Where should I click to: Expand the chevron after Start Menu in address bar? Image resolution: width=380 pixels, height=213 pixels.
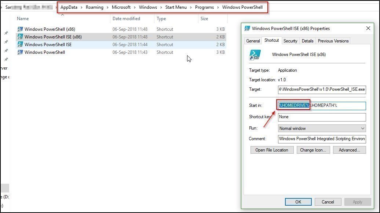pos(191,7)
